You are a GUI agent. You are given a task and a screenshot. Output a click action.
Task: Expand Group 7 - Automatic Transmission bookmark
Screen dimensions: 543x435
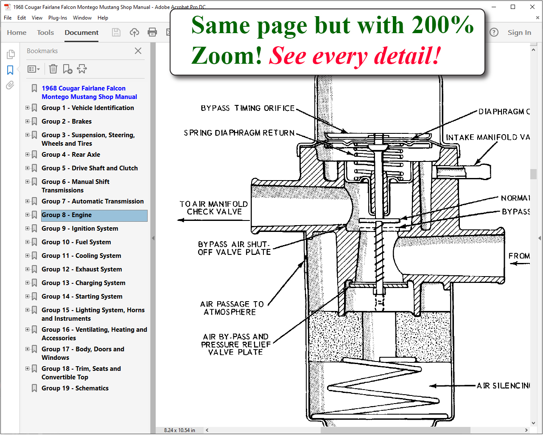pos(28,201)
